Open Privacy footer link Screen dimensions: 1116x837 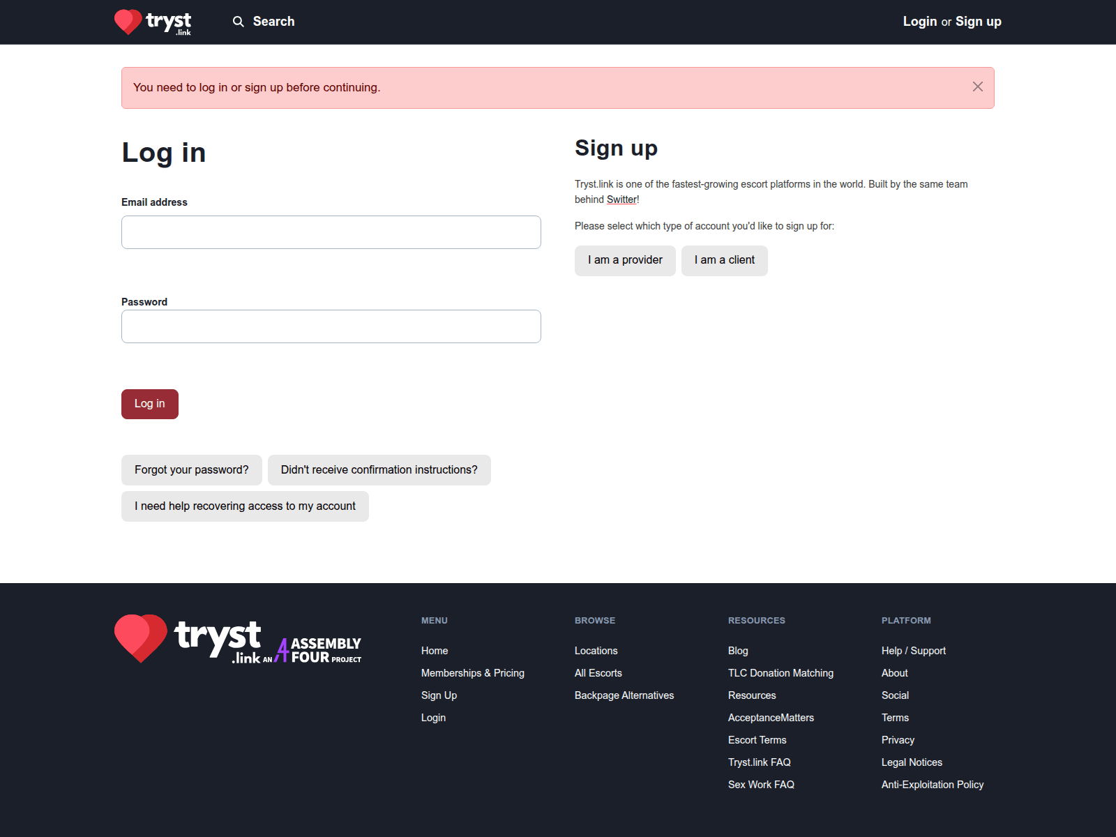[898, 740]
